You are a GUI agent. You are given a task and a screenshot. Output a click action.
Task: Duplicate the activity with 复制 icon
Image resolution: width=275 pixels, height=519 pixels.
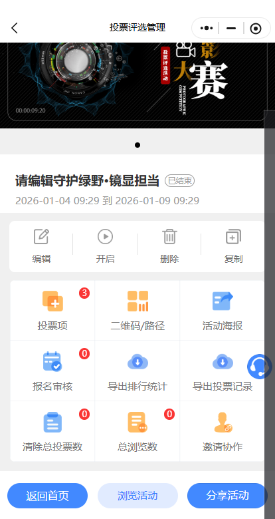click(x=233, y=236)
